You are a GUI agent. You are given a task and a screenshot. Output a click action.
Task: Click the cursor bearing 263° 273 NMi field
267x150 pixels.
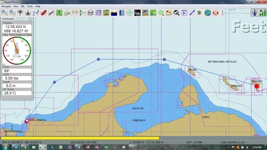[194, 142]
